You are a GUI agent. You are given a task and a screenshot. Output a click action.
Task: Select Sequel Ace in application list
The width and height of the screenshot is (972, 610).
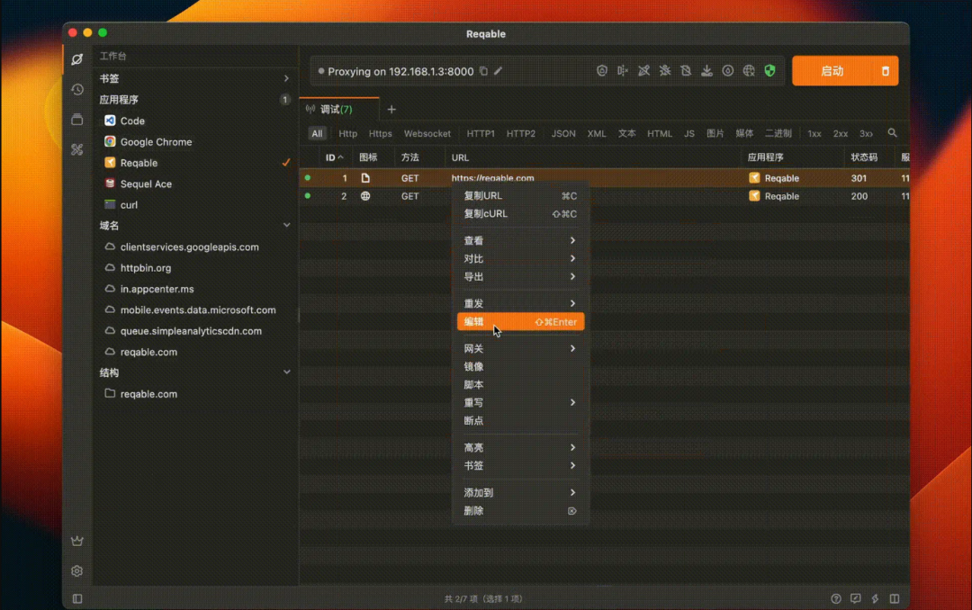(195, 184)
